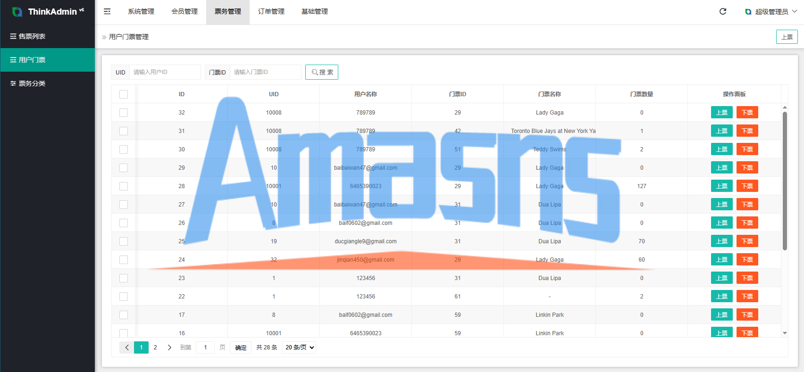Click the 上票 button in top right

tap(787, 37)
